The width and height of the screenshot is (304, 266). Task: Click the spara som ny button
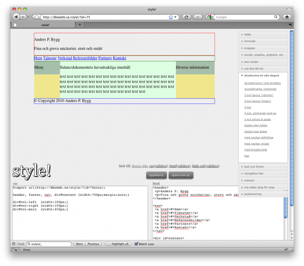pos(180,175)
